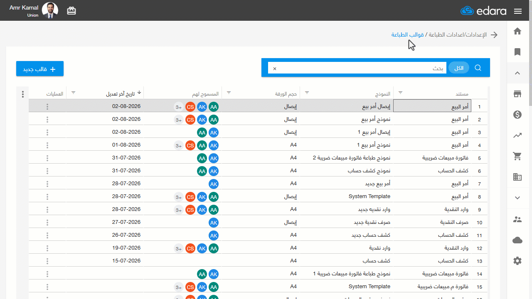Click the gift icon near user profile

(x=71, y=11)
